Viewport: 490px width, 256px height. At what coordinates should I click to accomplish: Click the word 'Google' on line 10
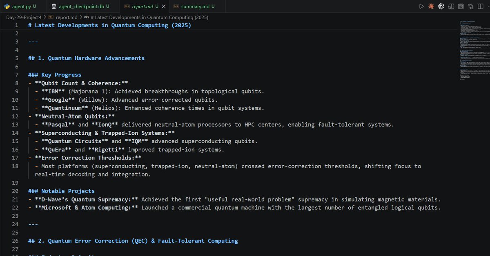point(58,100)
